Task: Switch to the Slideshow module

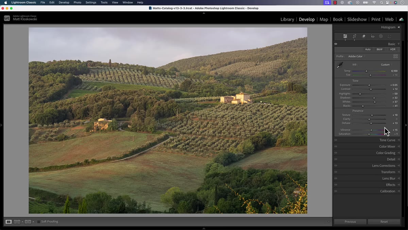Action: [357, 19]
